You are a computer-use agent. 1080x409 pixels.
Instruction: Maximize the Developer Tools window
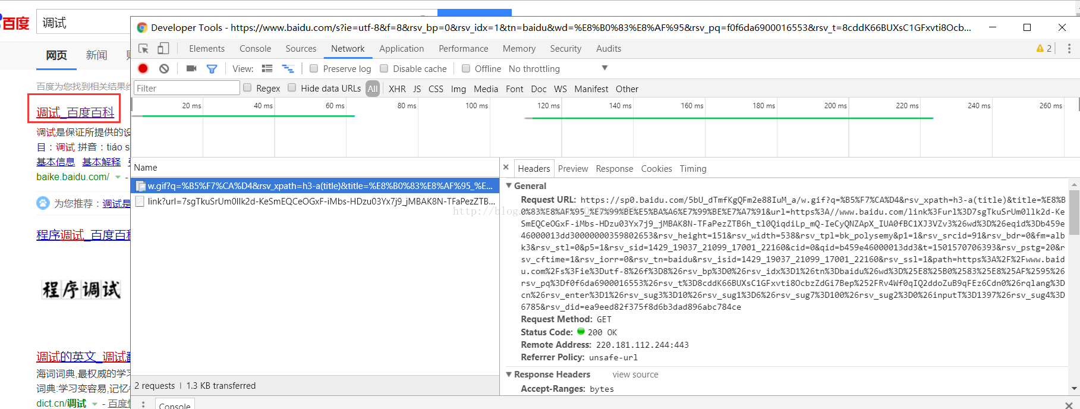(x=1027, y=27)
